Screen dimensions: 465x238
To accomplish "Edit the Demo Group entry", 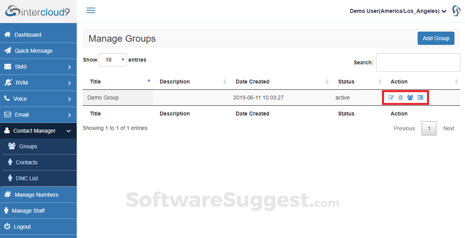I will coord(391,97).
